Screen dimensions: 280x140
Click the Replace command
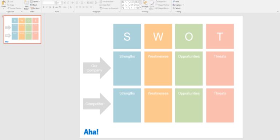[x=178, y=5]
